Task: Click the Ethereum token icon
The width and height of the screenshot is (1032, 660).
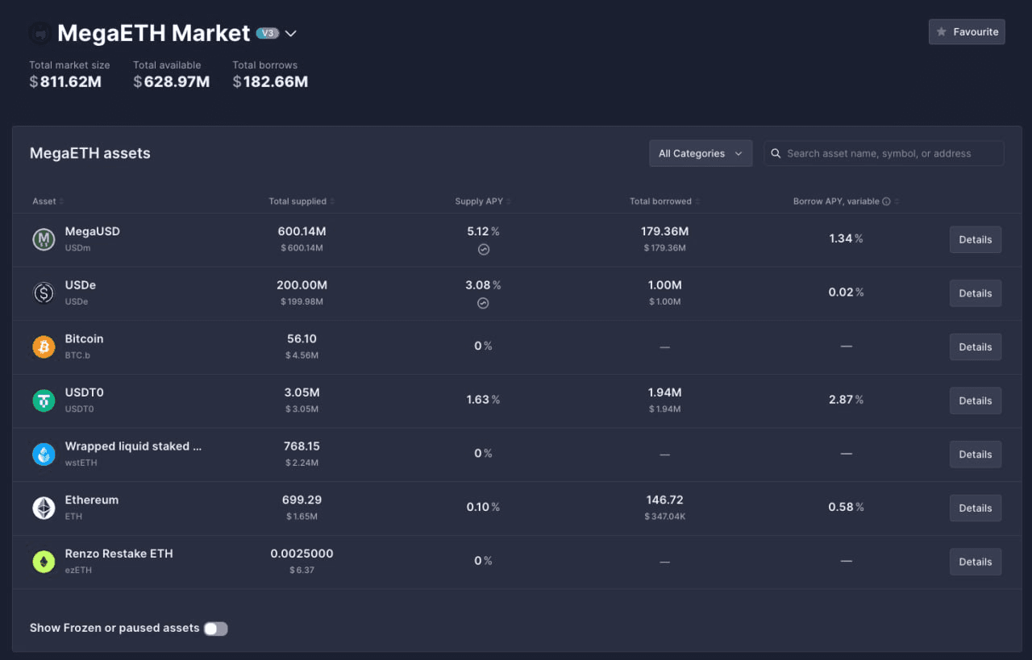Action: pos(44,508)
